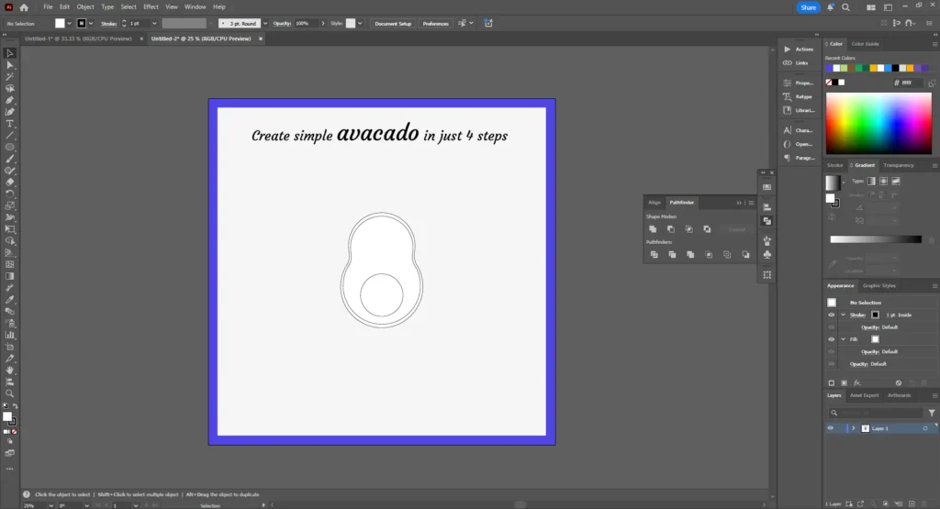Open the zoom level dropdown at 25%
This screenshot has height=509, width=940.
pos(51,505)
